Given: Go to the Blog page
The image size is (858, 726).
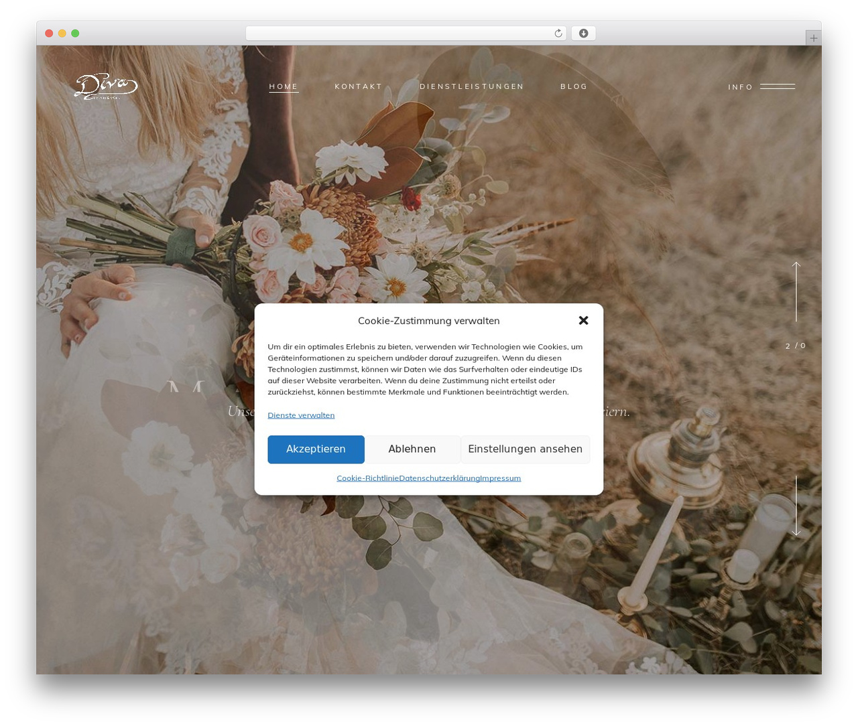Looking at the screenshot, I should click(x=574, y=86).
